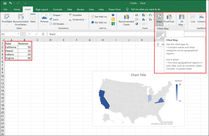Select row 10 header
This screenshot has width=209, height=136.
point(2,76)
